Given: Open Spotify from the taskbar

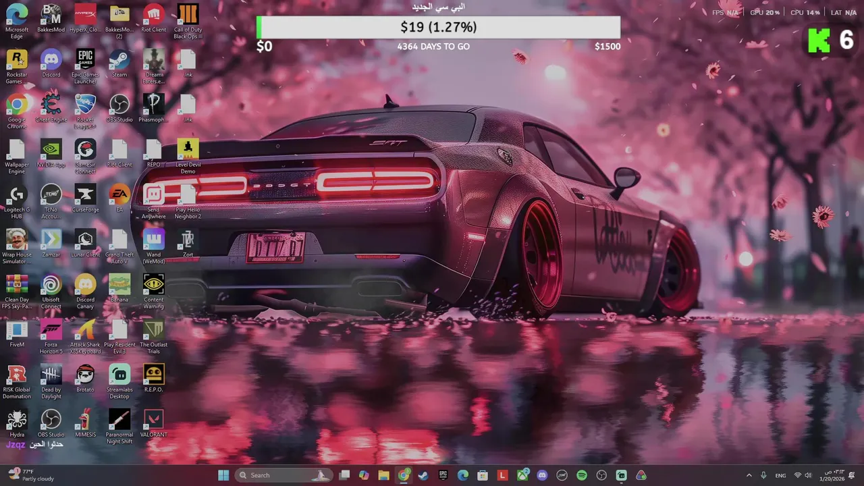Looking at the screenshot, I should (x=582, y=475).
